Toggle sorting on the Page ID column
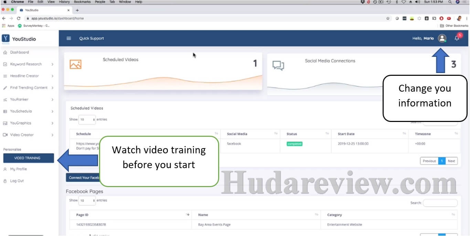This screenshot has height=236, width=470. point(188,214)
